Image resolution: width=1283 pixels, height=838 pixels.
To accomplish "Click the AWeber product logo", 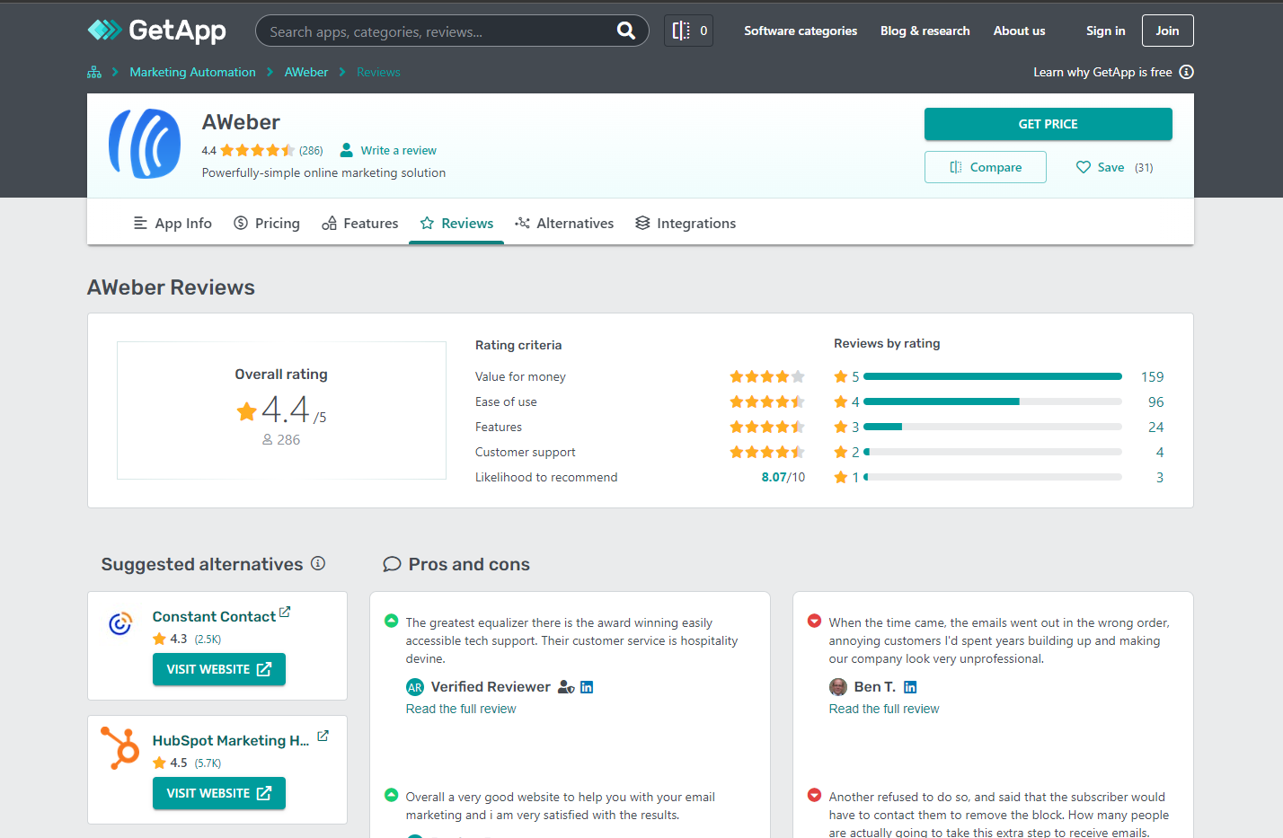I will (x=144, y=144).
